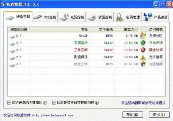
Task: Click the 加密隐藏 access mode text
Action: tap(156, 64)
